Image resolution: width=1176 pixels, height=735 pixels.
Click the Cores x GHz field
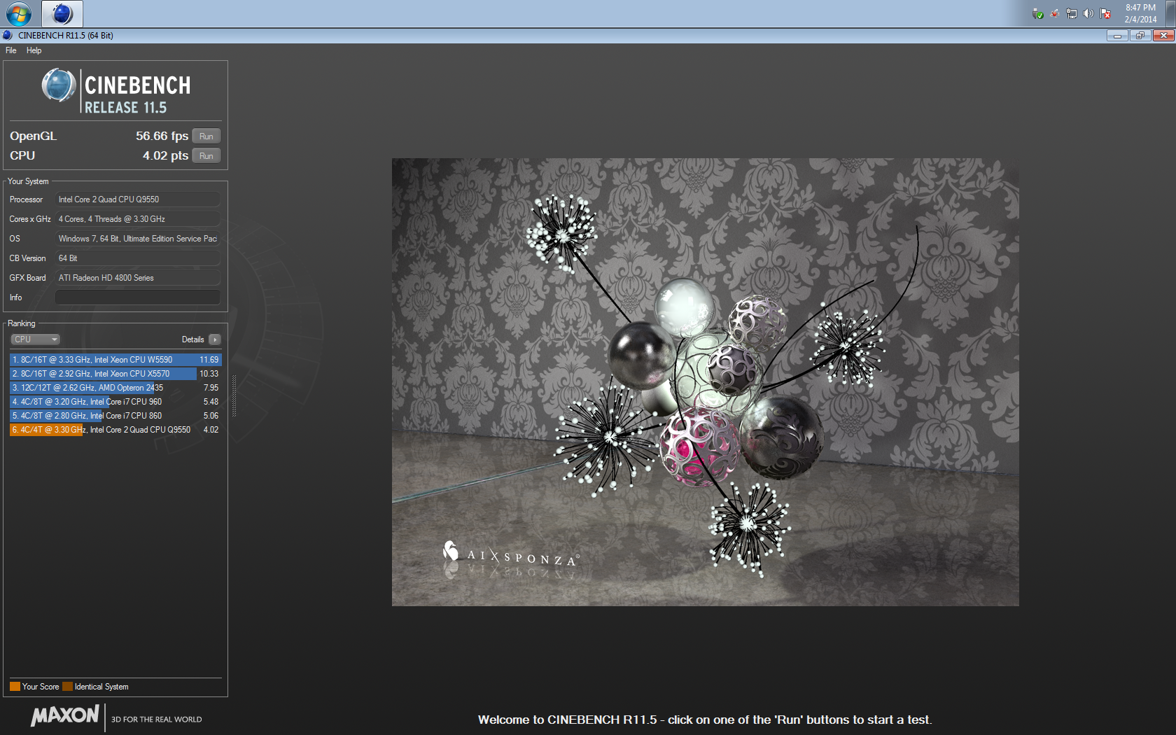pyautogui.click(x=138, y=219)
